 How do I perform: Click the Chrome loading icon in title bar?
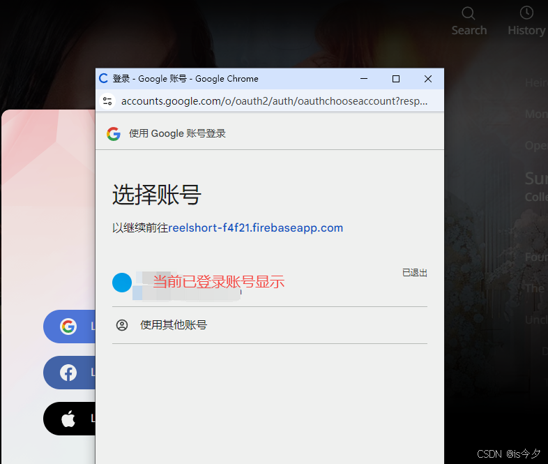(103, 78)
